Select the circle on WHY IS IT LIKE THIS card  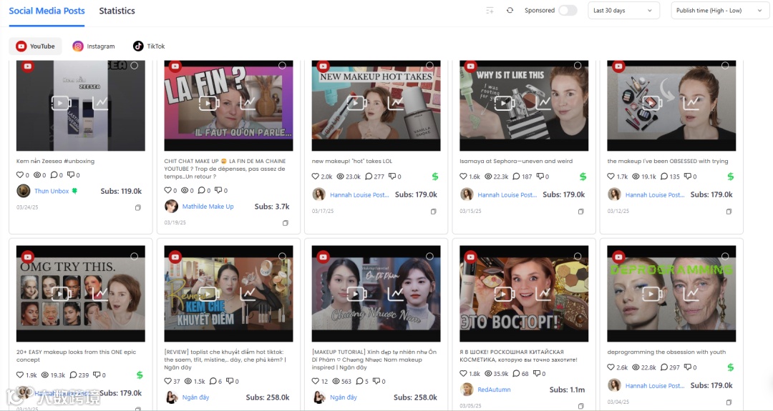pyautogui.click(x=578, y=66)
